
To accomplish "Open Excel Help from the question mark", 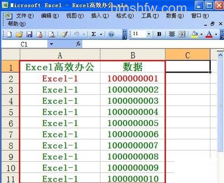I will (111, 34).
